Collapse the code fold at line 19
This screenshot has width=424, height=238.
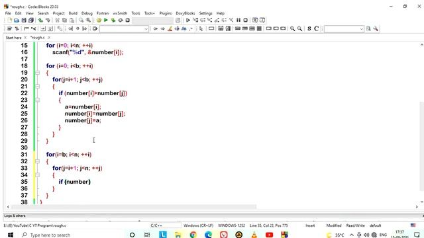37,73
